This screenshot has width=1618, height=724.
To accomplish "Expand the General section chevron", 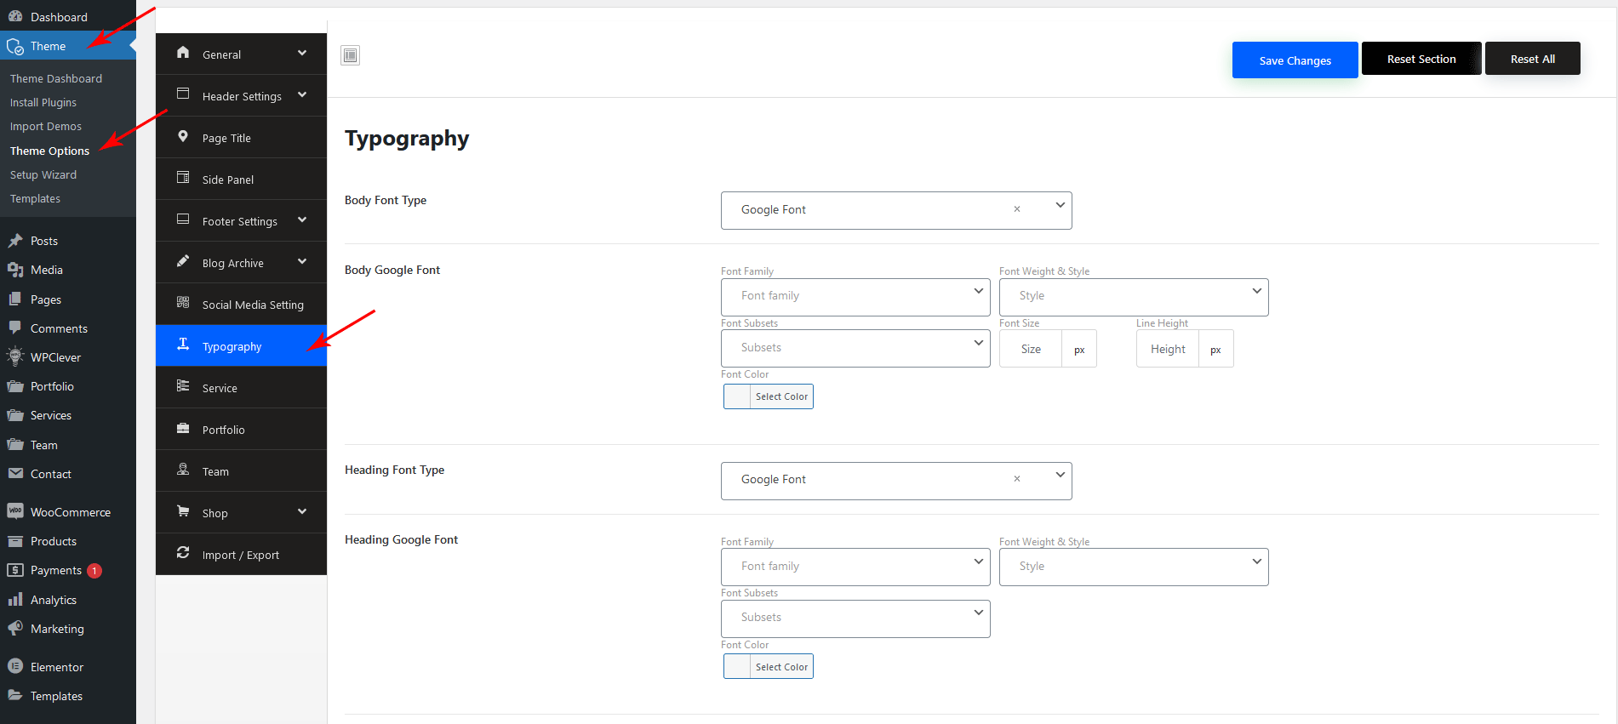I will coord(302,54).
